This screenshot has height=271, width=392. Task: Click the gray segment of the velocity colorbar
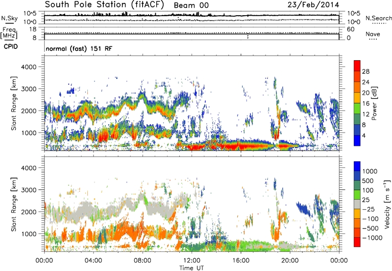click(x=357, y=204)
